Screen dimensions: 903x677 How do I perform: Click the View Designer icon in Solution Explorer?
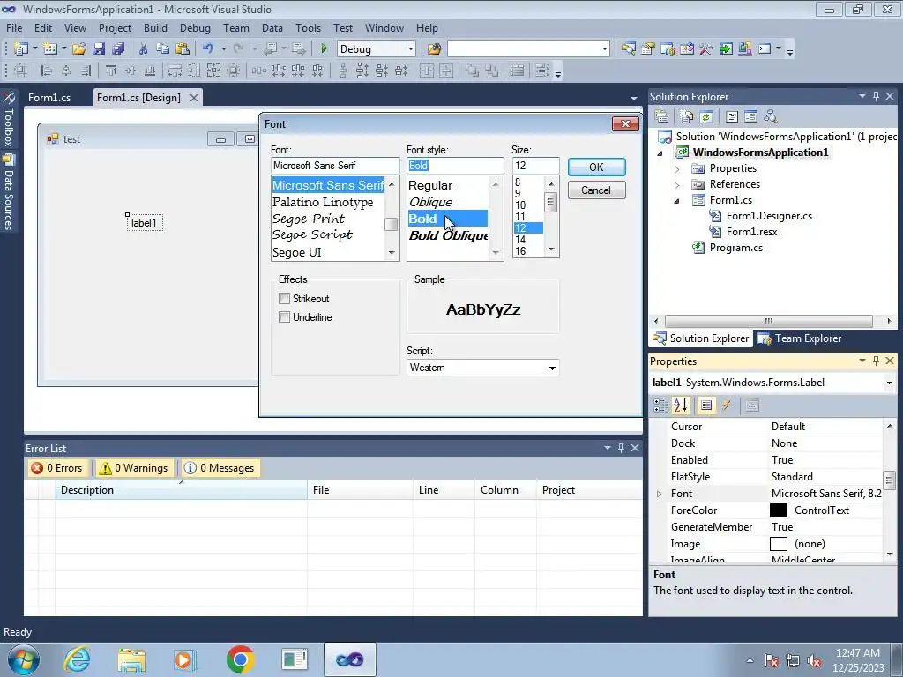(750, 117)
